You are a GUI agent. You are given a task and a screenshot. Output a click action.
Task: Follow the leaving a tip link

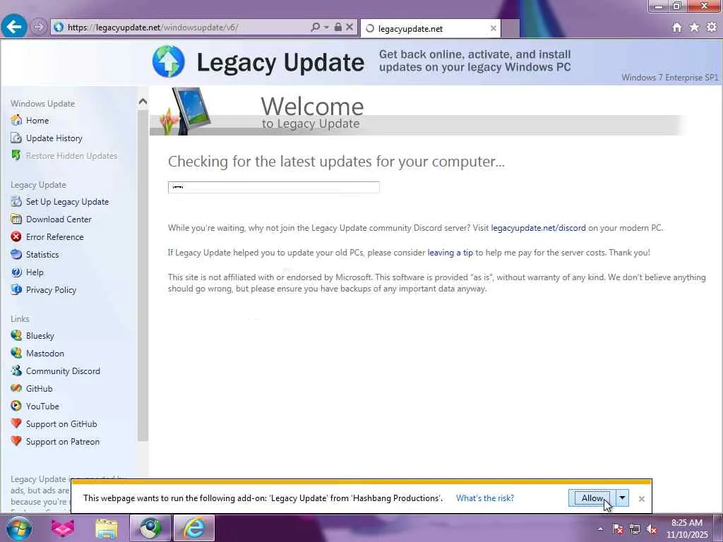pos(450,253)
